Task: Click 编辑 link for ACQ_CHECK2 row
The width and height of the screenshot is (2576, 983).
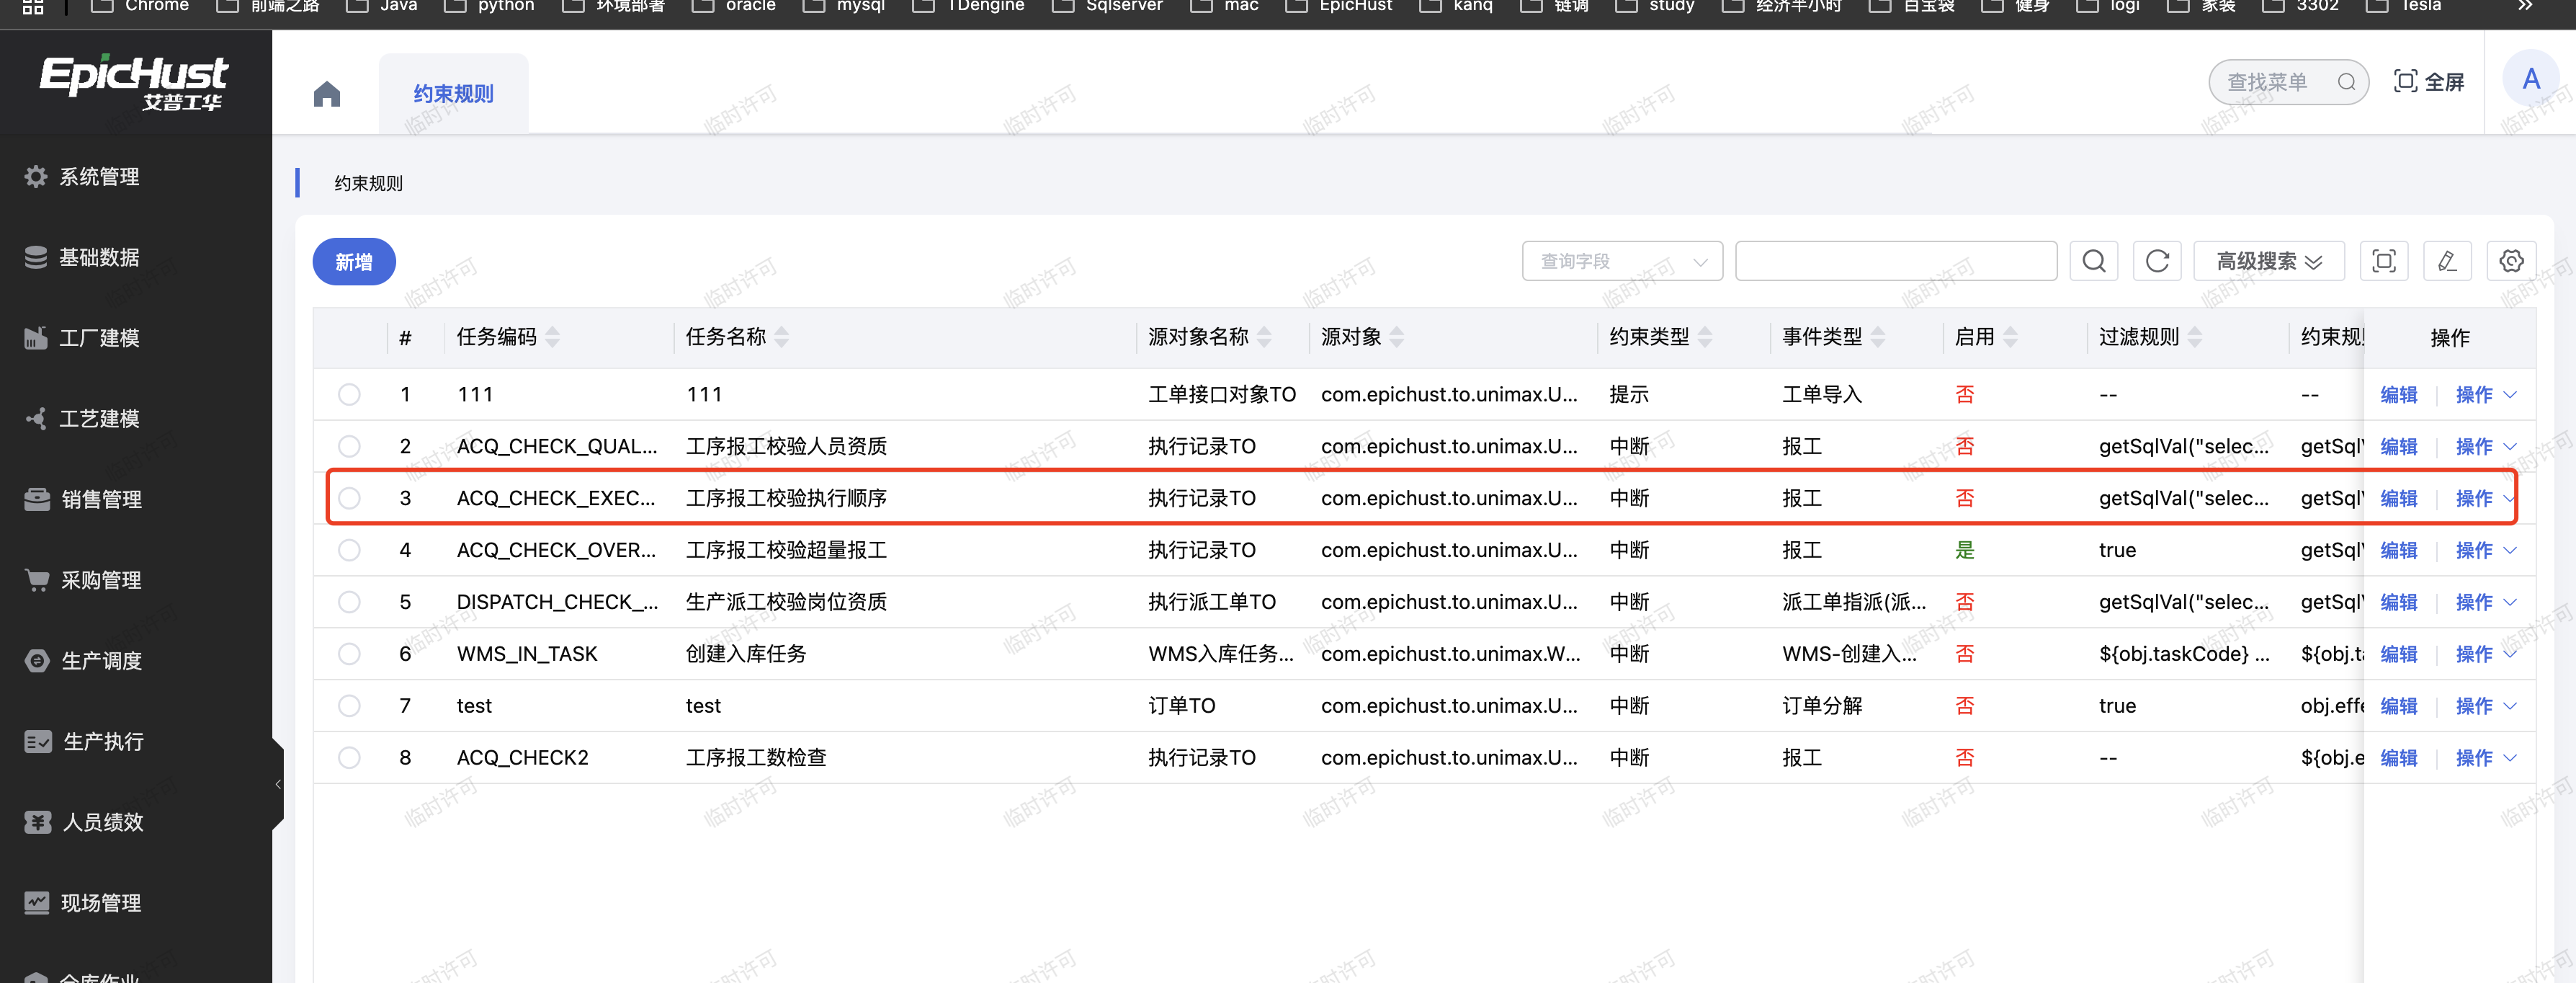Action: [x=2397, y=758]
